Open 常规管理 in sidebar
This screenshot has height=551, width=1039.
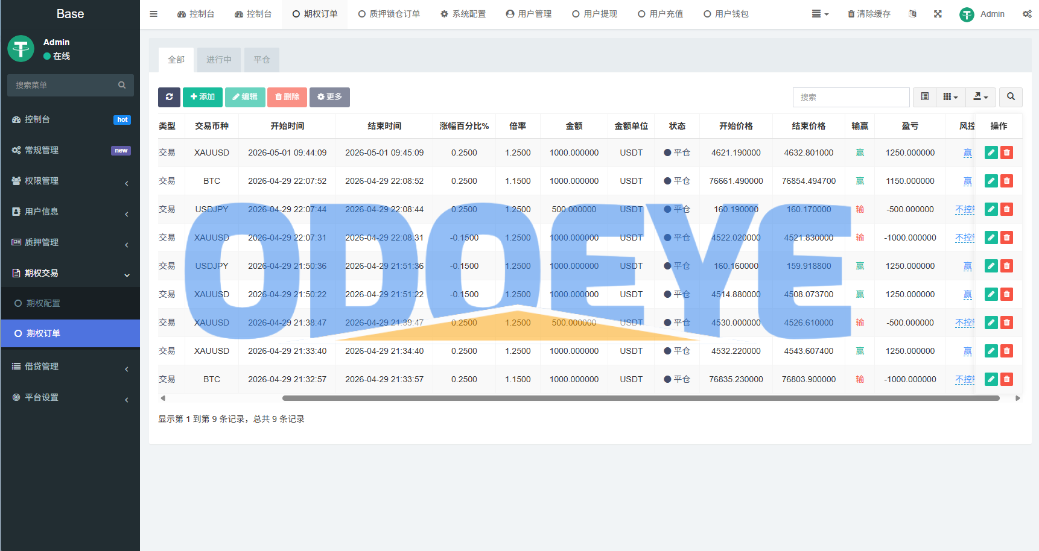coord(71,150)
